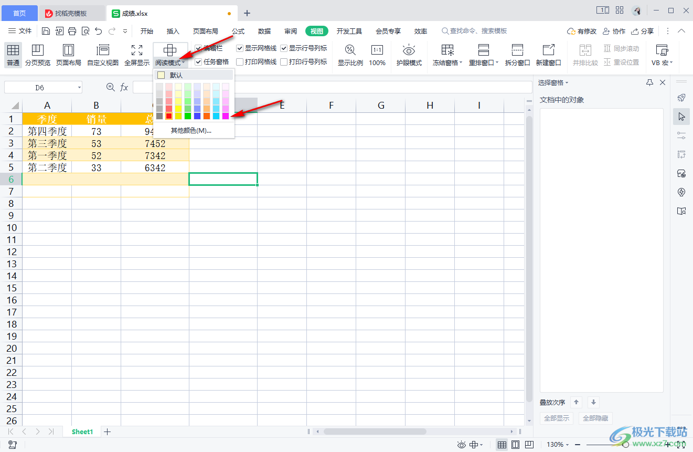Click the Share (分享) button

[x=643, y=31]
